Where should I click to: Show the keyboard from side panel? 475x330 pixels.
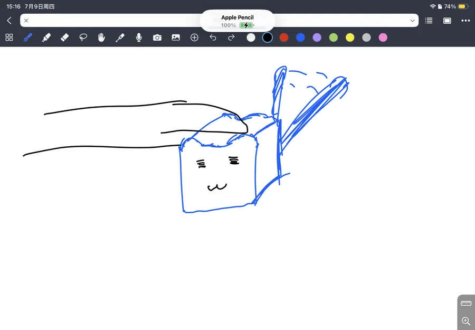point(465,303)
